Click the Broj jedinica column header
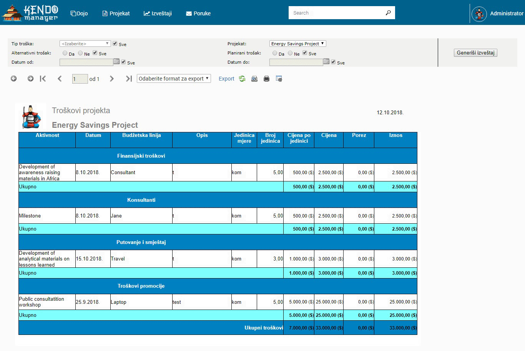The width and height of the screenshot is (525, 351). 270,140
